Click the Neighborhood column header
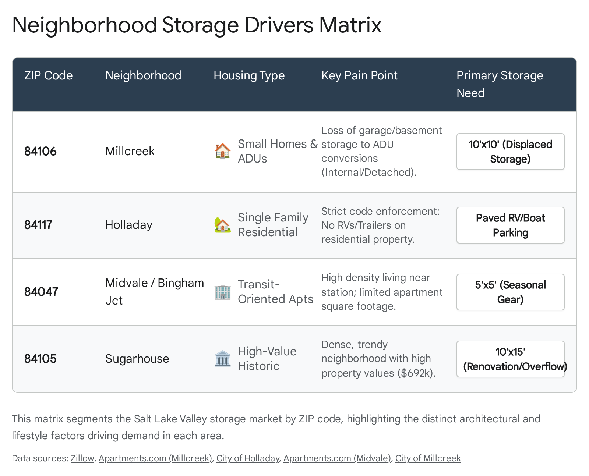The image size is (589, 476). click(143, 75)
